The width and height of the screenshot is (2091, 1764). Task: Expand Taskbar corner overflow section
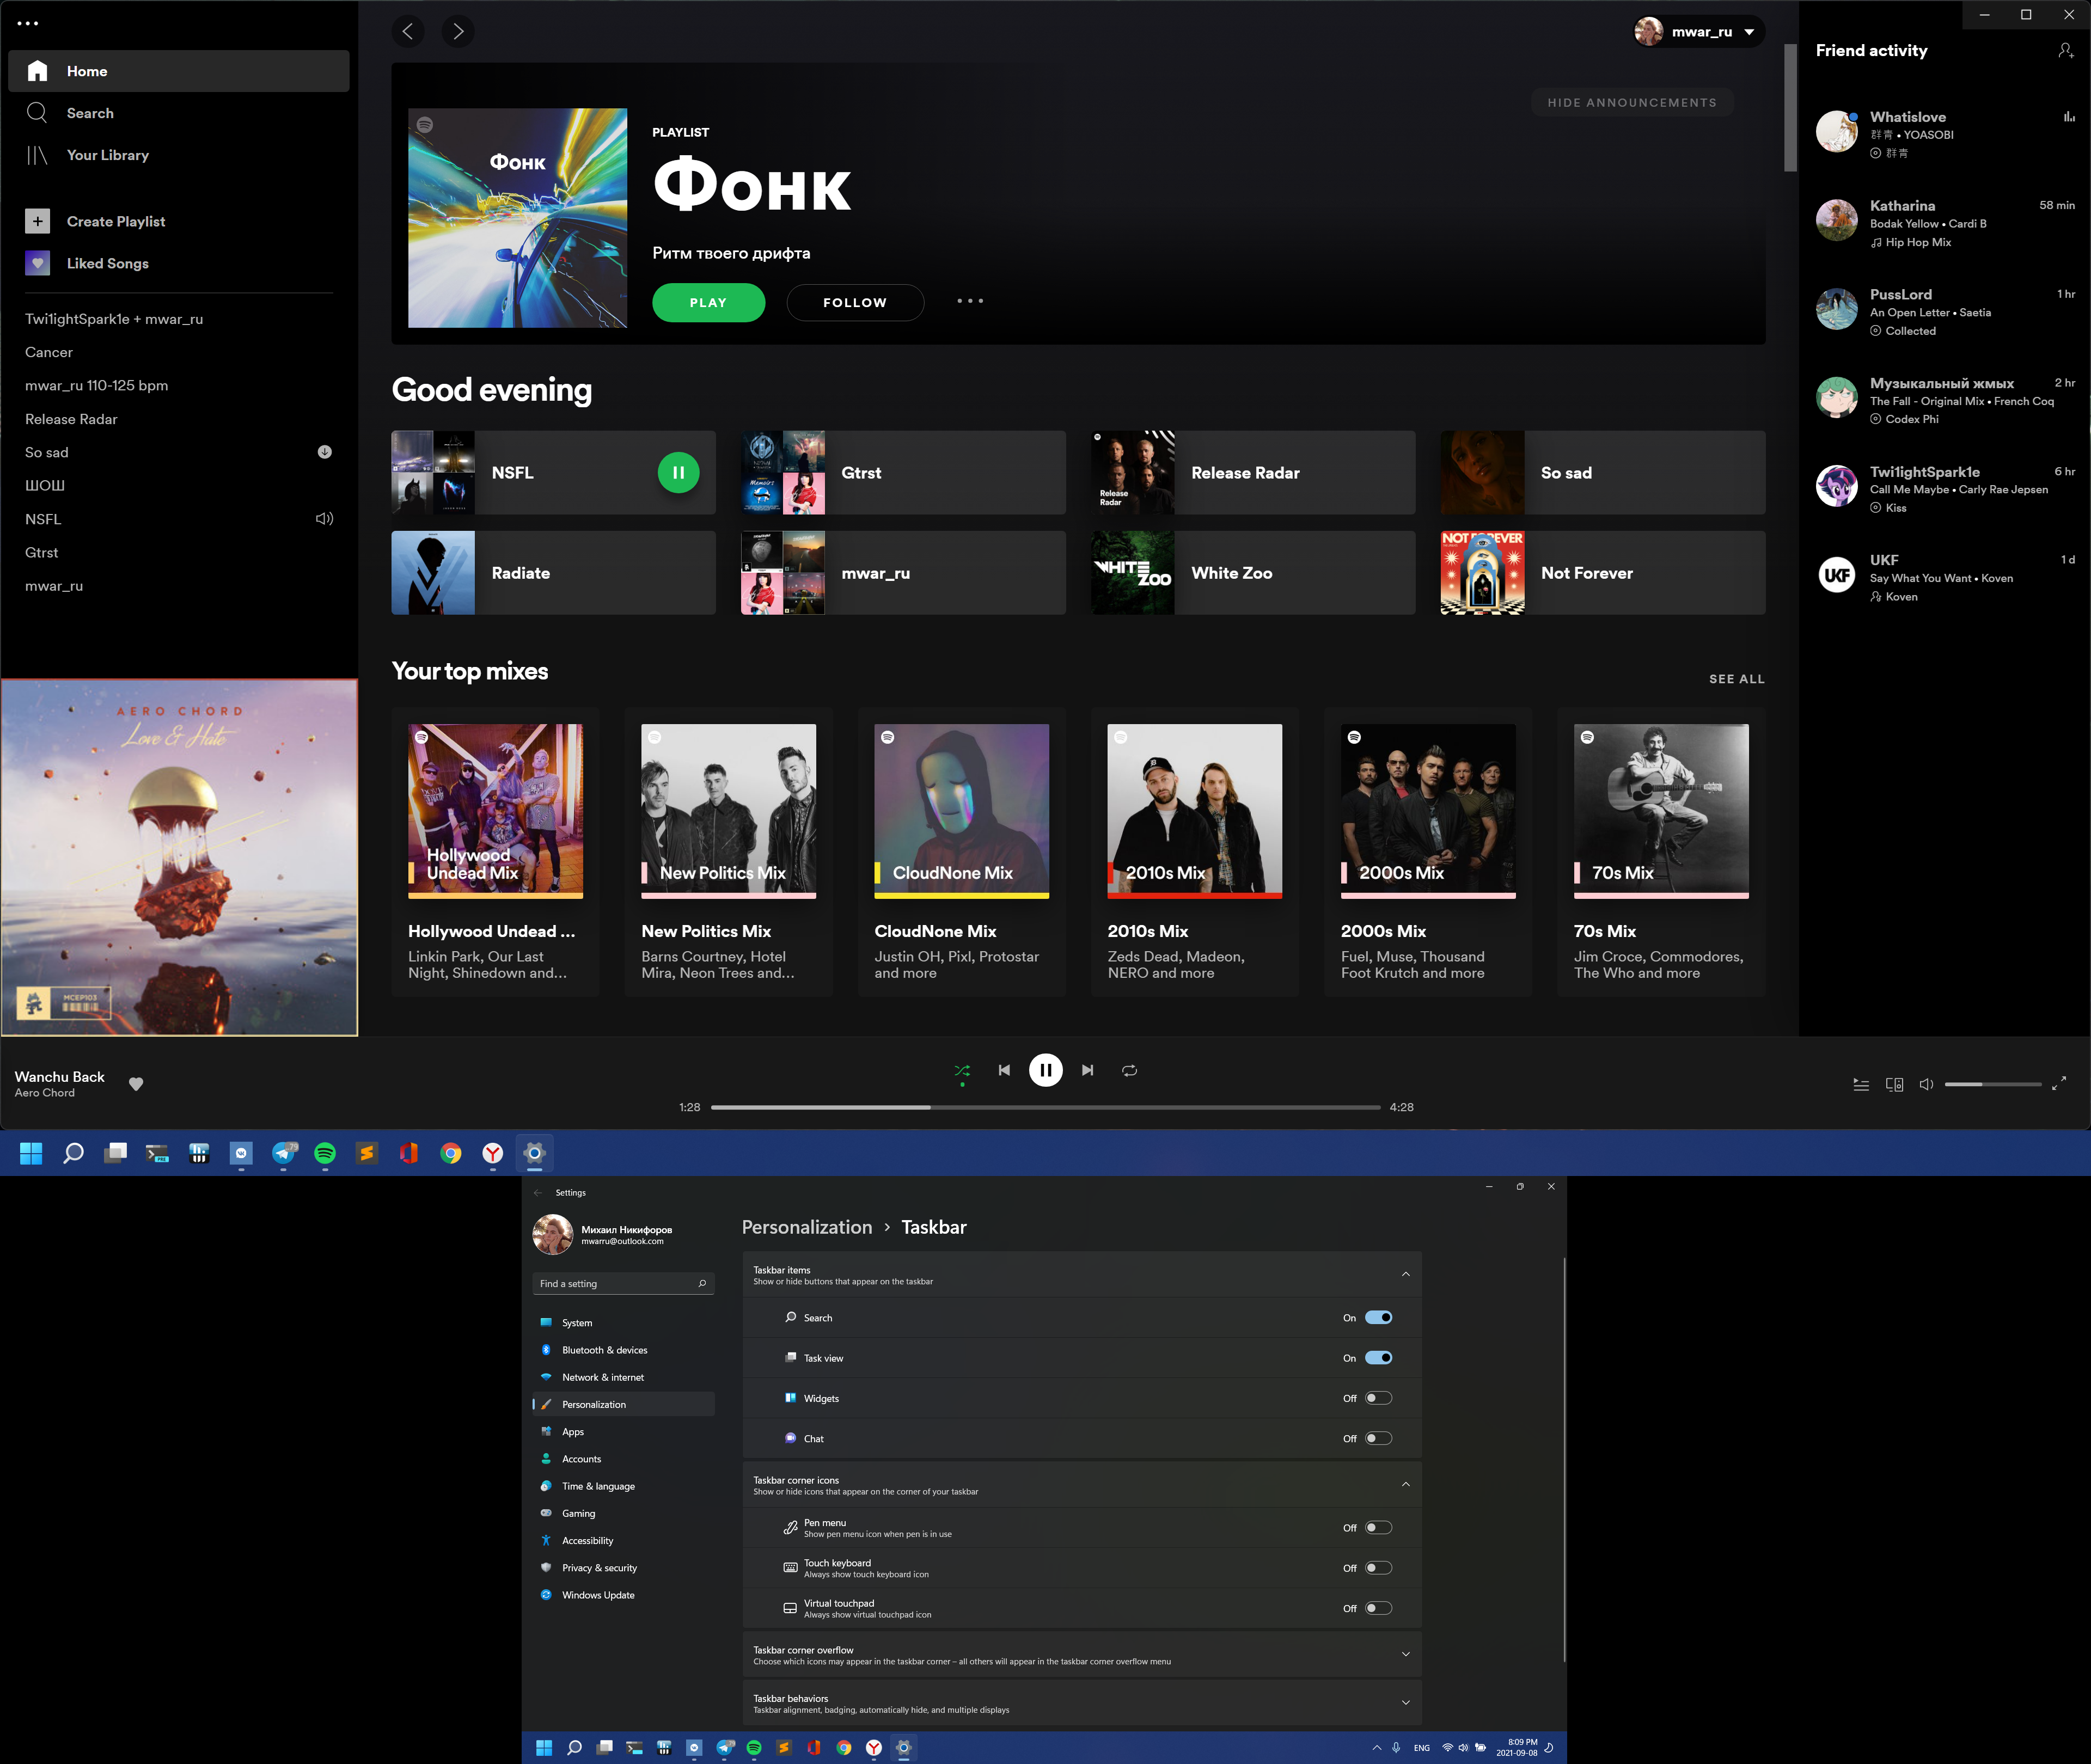click(x=1406, y=1655)
